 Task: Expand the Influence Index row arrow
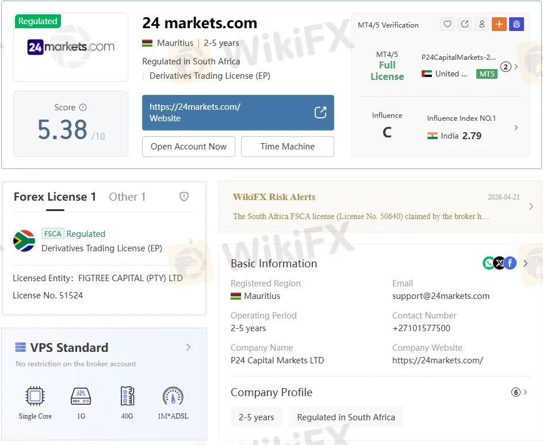pyautogui.click(x=515, y=128)
